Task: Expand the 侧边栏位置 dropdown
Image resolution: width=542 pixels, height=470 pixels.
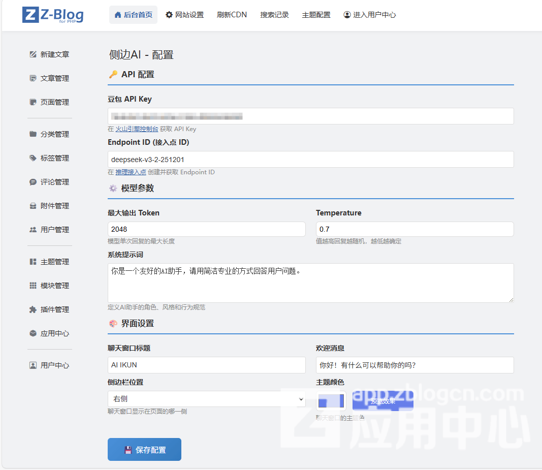Action: click(206, 399)
